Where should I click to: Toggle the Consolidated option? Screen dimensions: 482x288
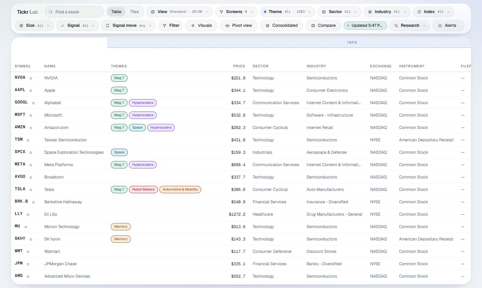pos(282,25)
